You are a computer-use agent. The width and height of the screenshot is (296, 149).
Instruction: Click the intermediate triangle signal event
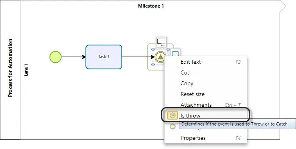pos(160,57)
